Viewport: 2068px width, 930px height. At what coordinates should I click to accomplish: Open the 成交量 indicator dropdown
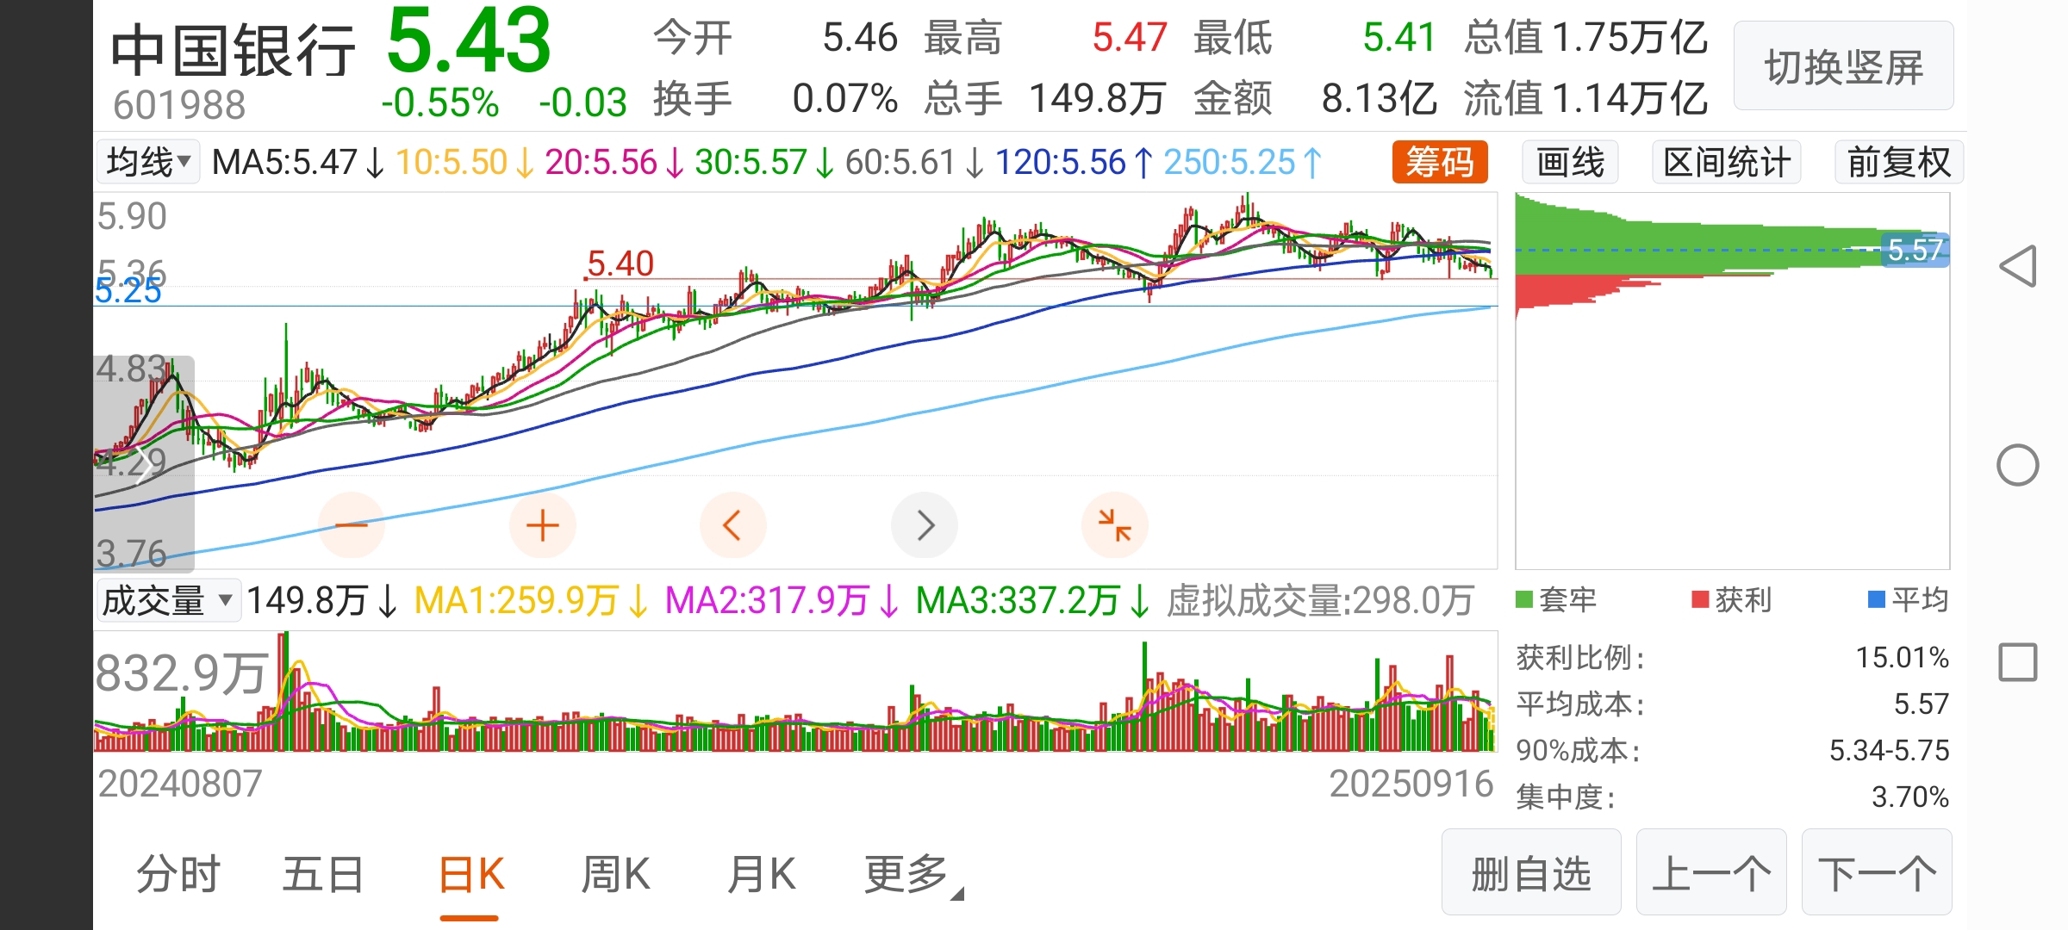168,600
